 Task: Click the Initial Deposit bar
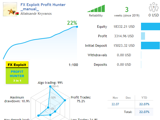[150, 46]
